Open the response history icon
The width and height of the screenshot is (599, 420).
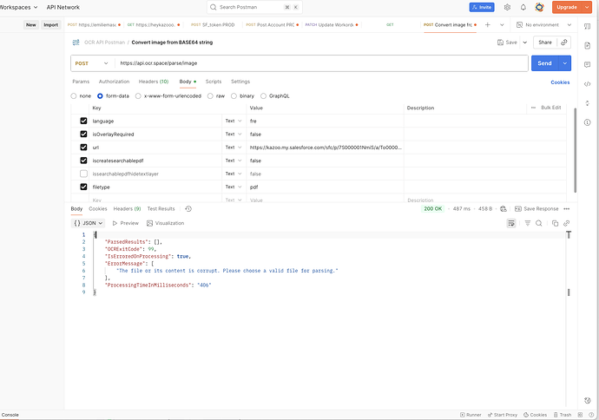tap(188, 209)
